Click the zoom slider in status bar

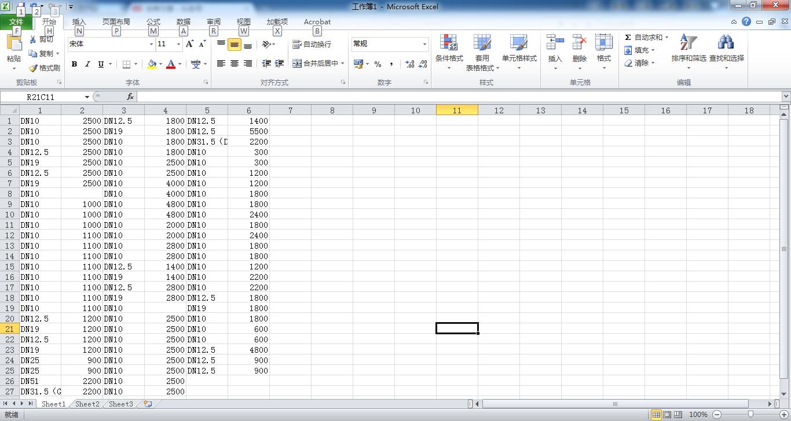[x=750, y=414]
